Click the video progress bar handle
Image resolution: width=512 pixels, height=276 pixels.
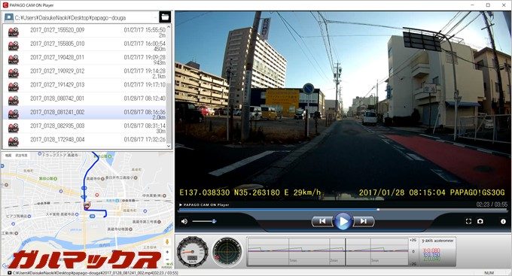click(378, 210)
